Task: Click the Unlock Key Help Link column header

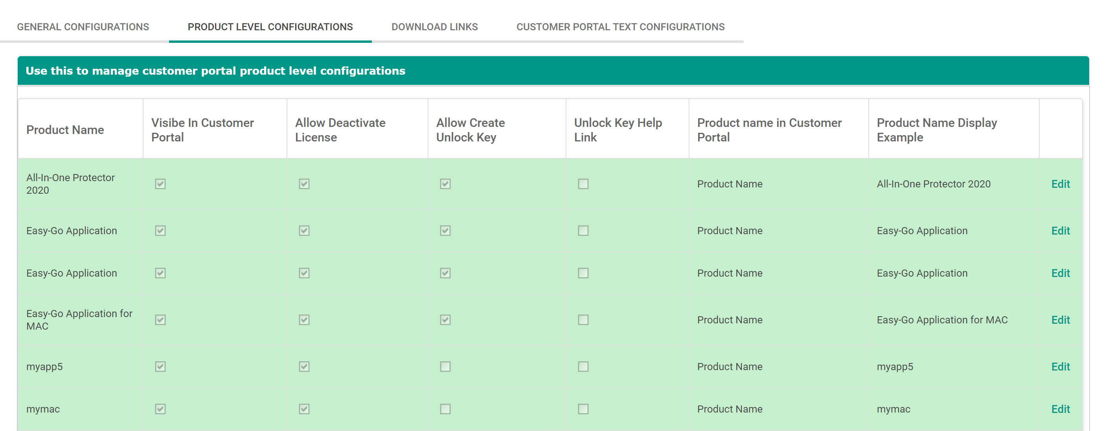Action: pyautogui.click(x=617, y=130)
